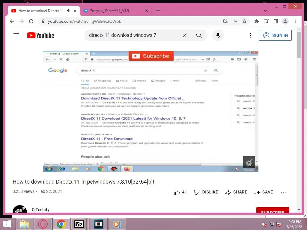The image size is (307, 230).
Task: Click the video title text
Action: (83, 182)
